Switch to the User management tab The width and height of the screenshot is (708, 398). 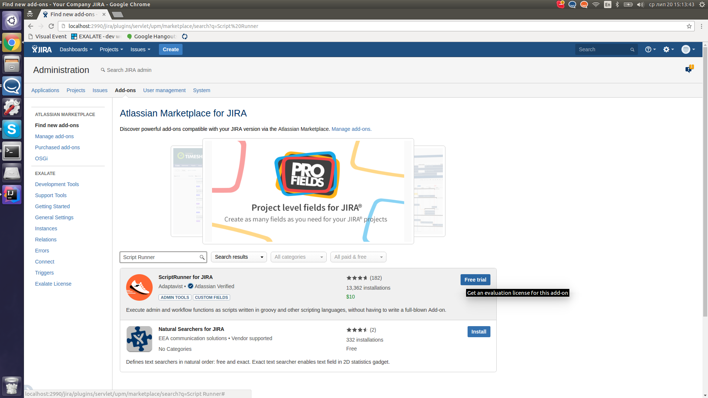164,90
